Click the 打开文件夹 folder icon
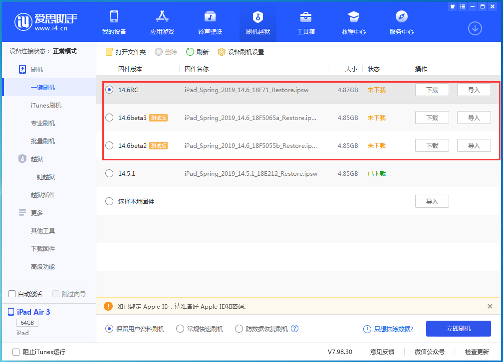This screenshot has width=503, height=362. click(109, 52)
